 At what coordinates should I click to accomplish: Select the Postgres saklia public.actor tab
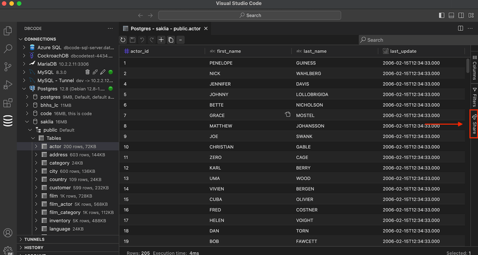tap(165, 29)
